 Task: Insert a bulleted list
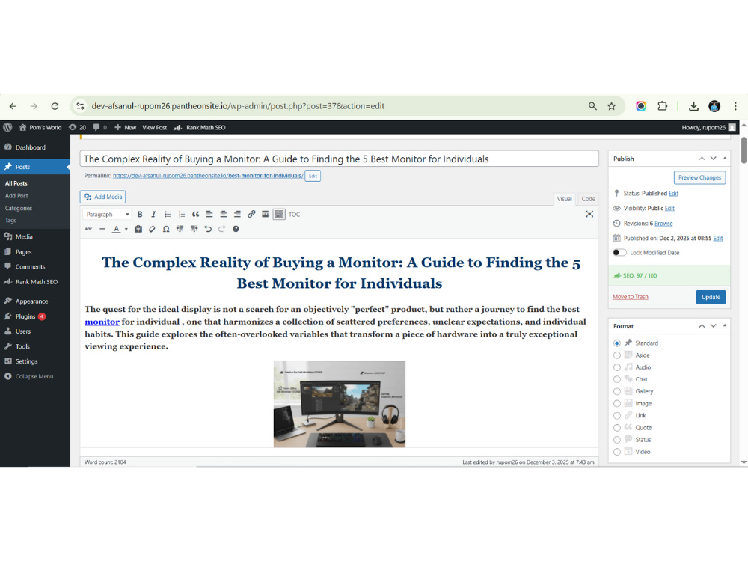168,214
